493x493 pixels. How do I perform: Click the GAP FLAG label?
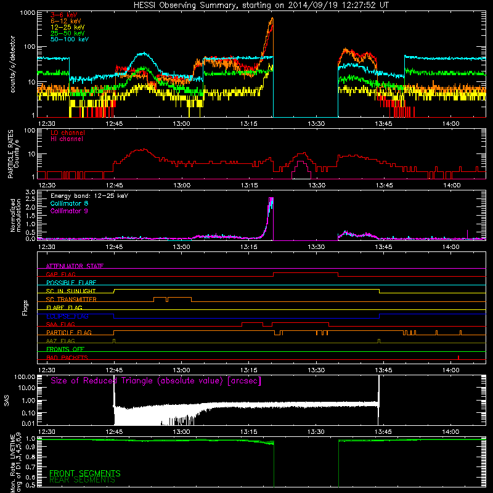60,274
